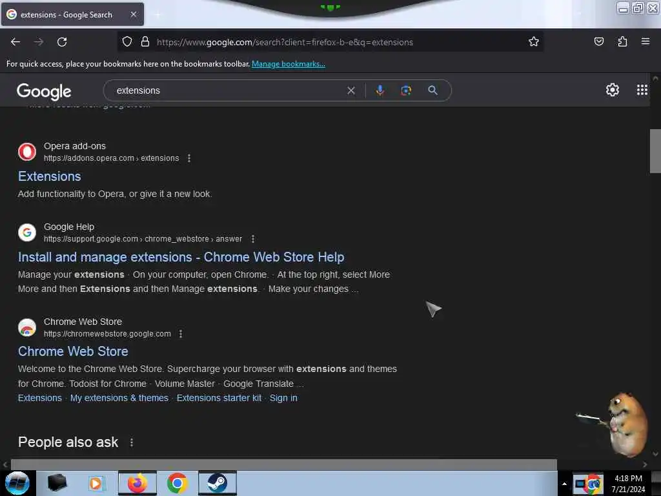Select the extensions - Google Search tab
The height and width of the screenshot is (496, 661).
tap(72, 14)
